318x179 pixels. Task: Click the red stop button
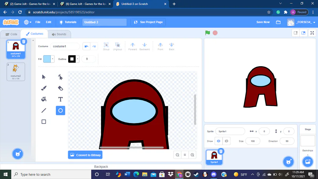click(215, 33)
